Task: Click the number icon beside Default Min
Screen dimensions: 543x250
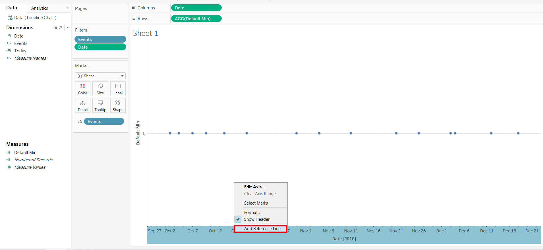Action: coord(9,153)
